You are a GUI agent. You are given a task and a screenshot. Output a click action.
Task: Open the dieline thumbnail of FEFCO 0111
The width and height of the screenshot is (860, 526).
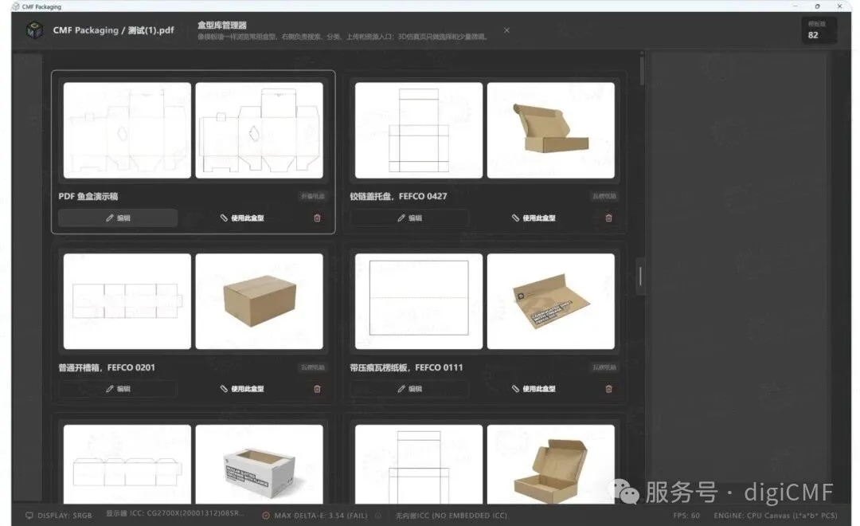coord(419,301)
